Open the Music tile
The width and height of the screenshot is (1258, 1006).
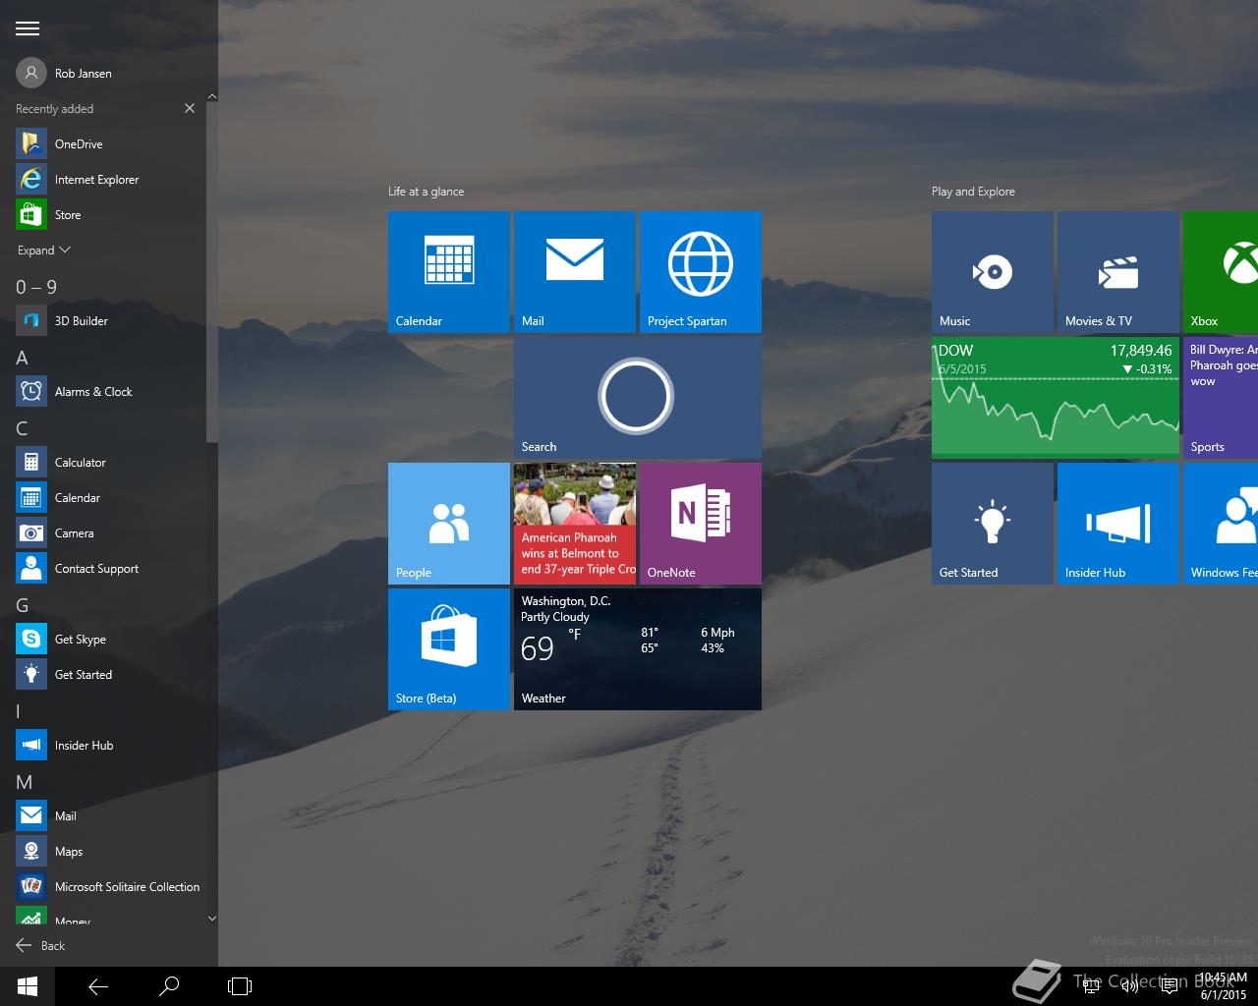pyautogui.click(x=992, y=272)
